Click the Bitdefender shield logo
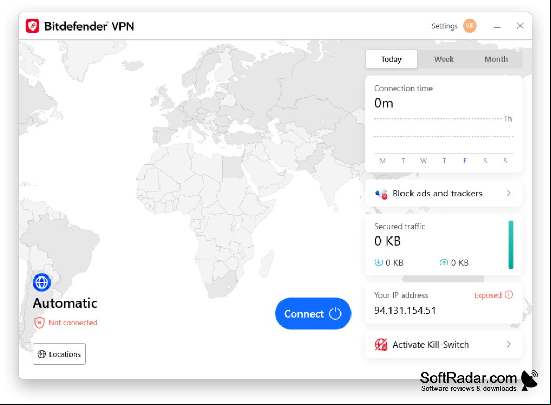Screen dimensions: 551x405 click(33, 26)
